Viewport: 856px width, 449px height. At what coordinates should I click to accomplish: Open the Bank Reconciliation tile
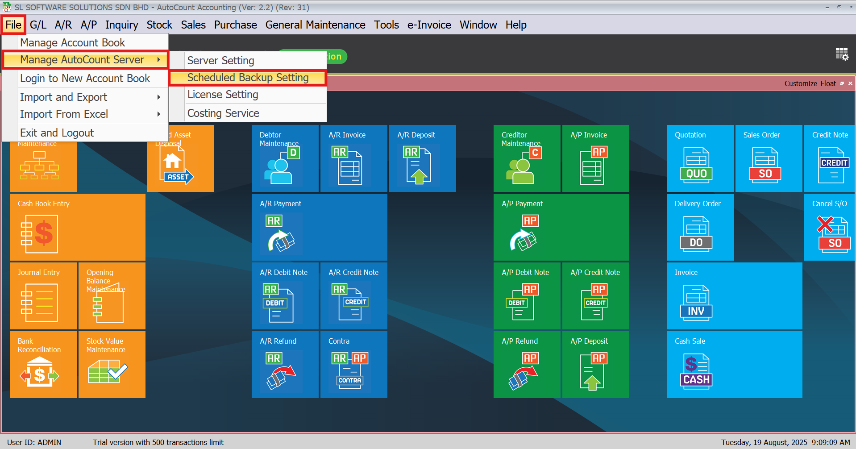43,365
